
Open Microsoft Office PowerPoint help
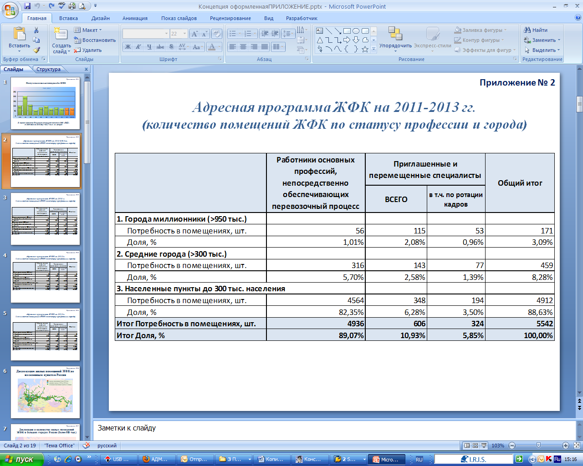[578, 18]
